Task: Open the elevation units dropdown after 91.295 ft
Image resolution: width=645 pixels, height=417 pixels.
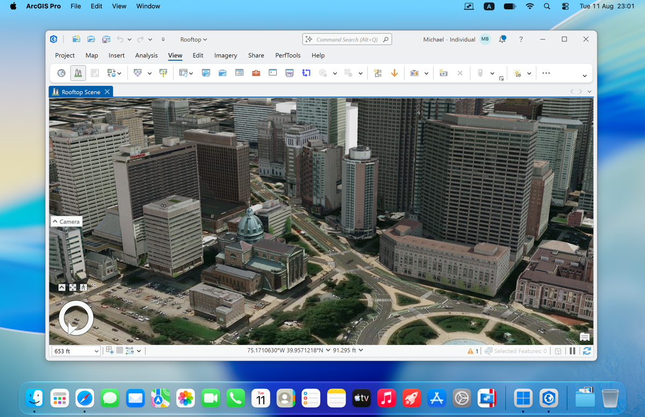Action: [361, 350]
